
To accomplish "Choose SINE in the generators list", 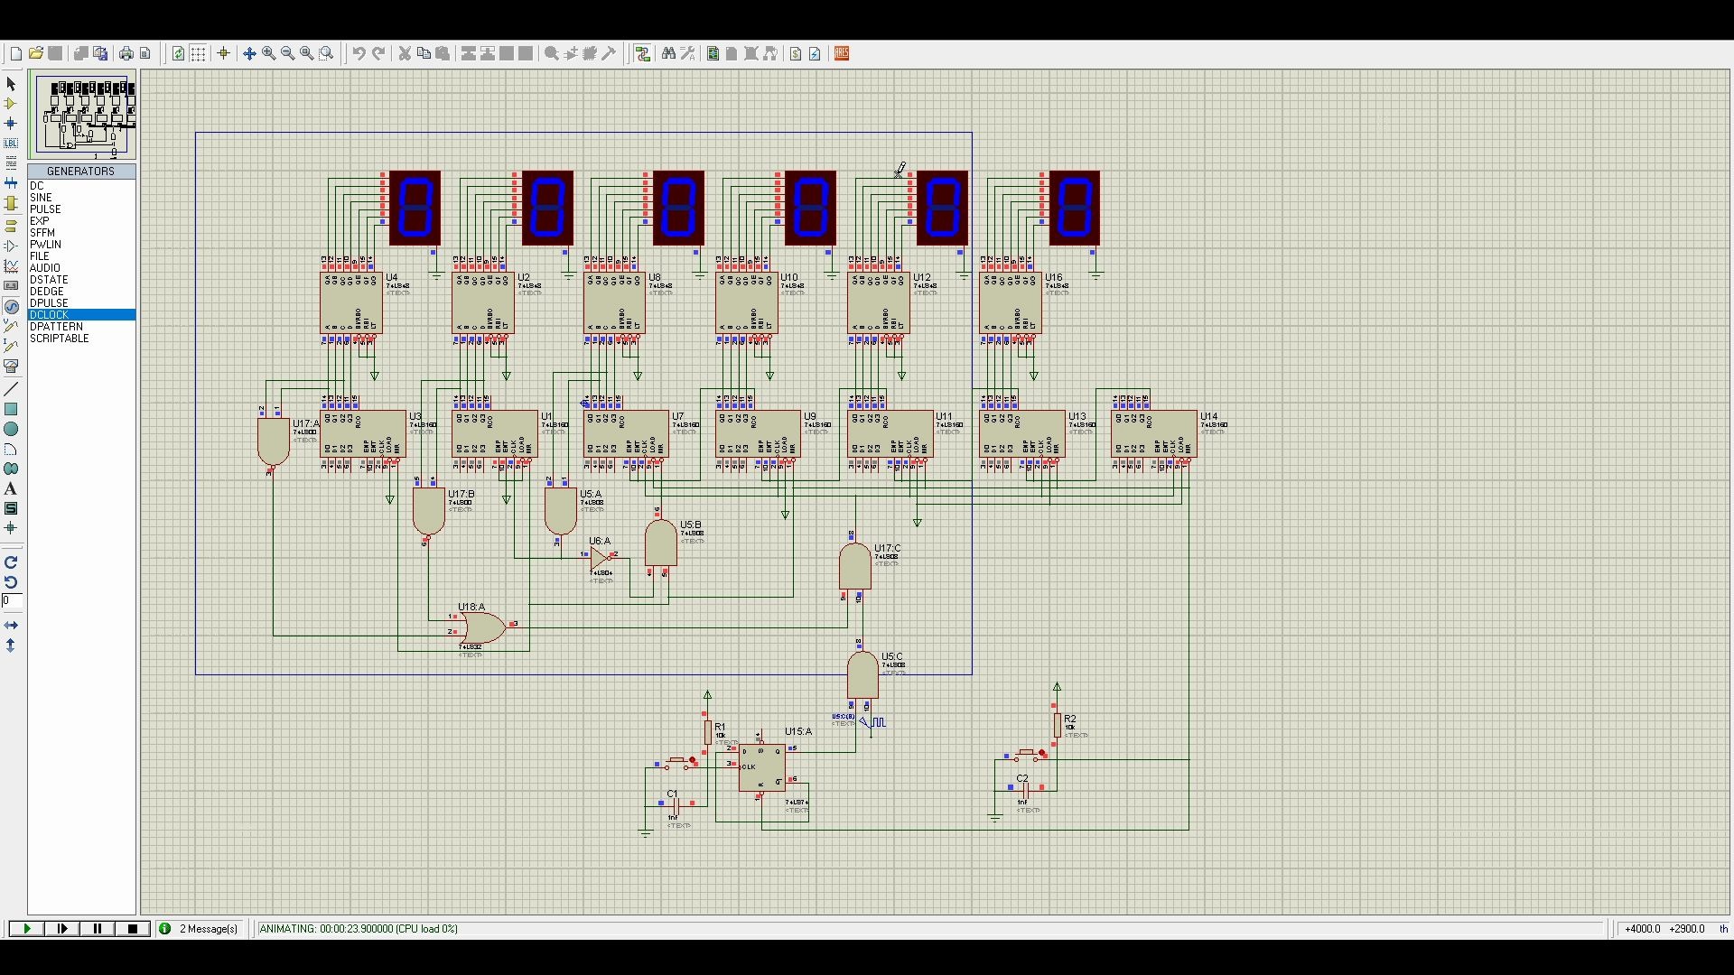I will coord(41,198).
